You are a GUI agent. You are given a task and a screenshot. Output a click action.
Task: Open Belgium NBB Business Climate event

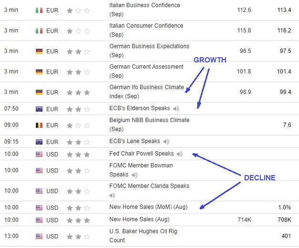[x=149, y=124]
